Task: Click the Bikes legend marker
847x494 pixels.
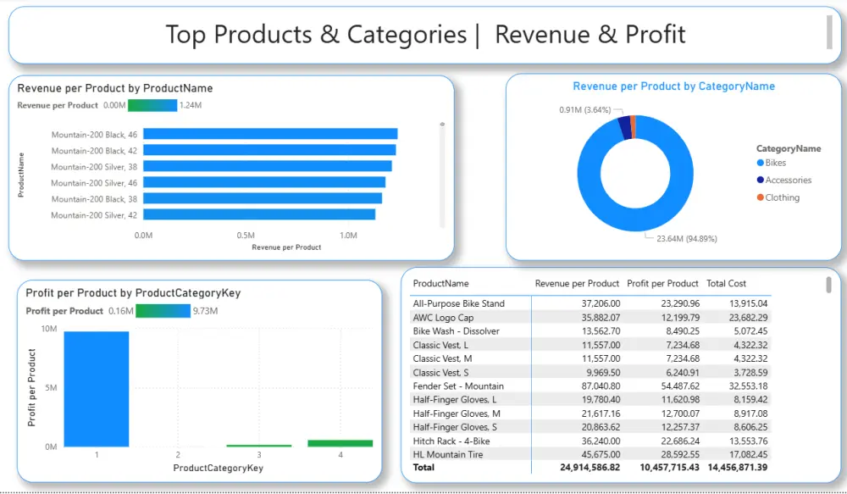Action: [761, 163]
